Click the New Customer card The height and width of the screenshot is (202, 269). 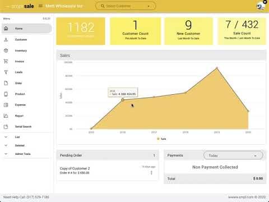tap(188, 31)
